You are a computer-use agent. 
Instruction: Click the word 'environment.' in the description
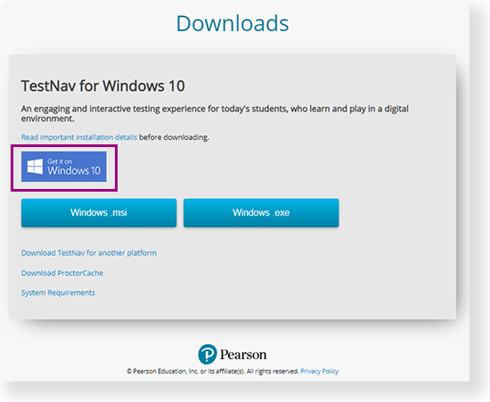point(47,119)
